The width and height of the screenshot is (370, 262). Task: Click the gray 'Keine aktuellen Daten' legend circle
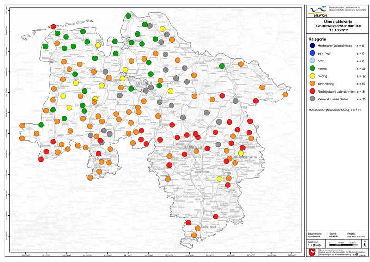pyautogui.click(x=314, y=99)
